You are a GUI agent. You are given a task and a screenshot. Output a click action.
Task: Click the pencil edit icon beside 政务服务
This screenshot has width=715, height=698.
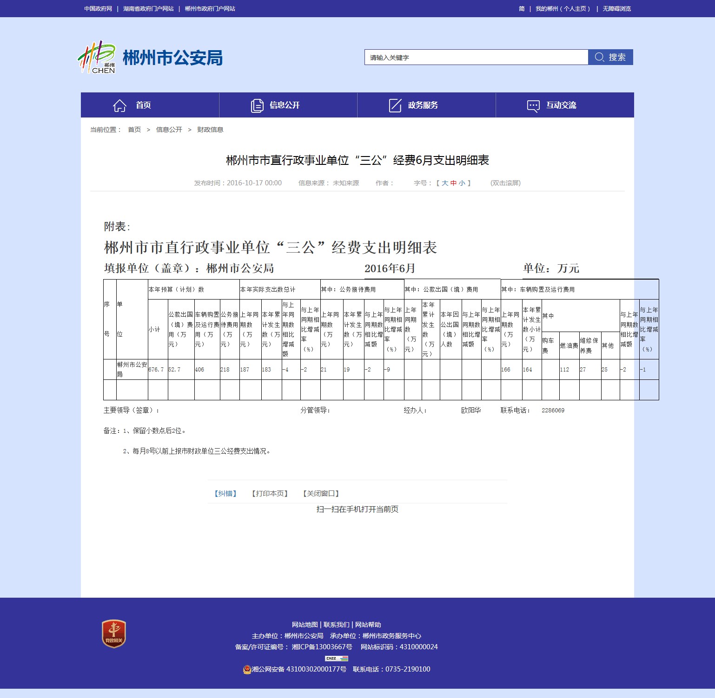tap(395, 105)
